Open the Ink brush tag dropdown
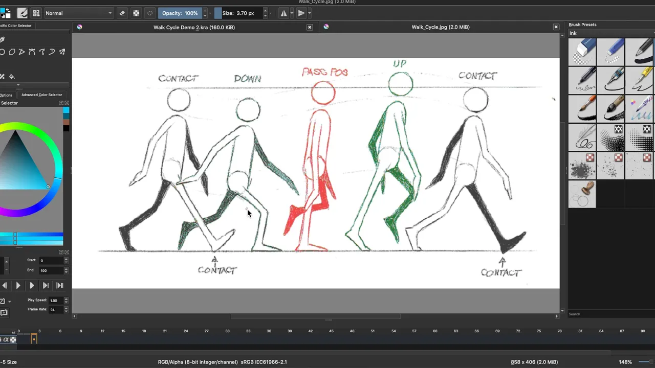The image size is (655, 368). (x=612, y=33)
